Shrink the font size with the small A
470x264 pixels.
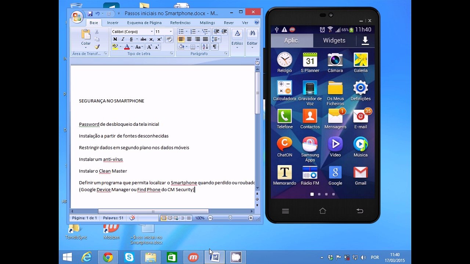coord(157,47)
